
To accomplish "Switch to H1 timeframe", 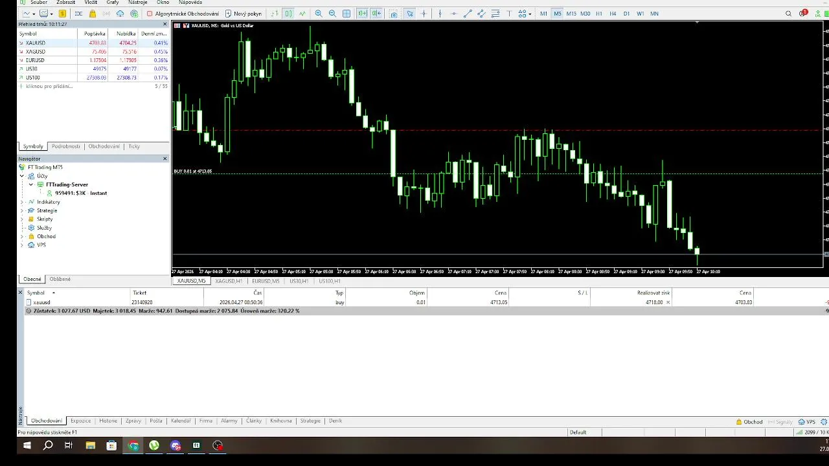I will (599, 14).
